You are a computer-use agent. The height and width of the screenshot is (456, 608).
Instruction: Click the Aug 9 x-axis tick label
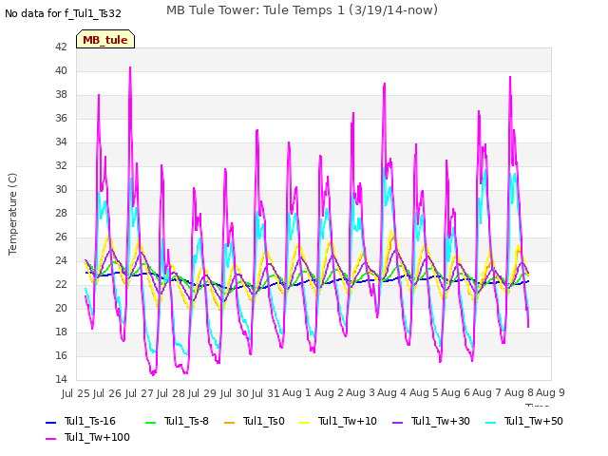[551, 392]
